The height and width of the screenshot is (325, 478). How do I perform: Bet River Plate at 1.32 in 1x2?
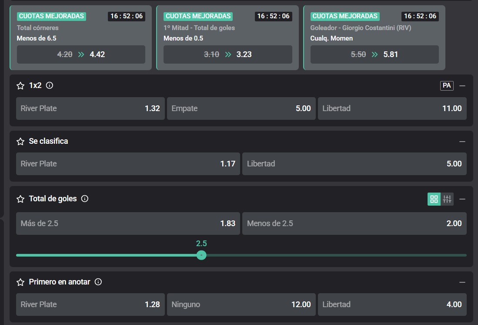point(90,108)
